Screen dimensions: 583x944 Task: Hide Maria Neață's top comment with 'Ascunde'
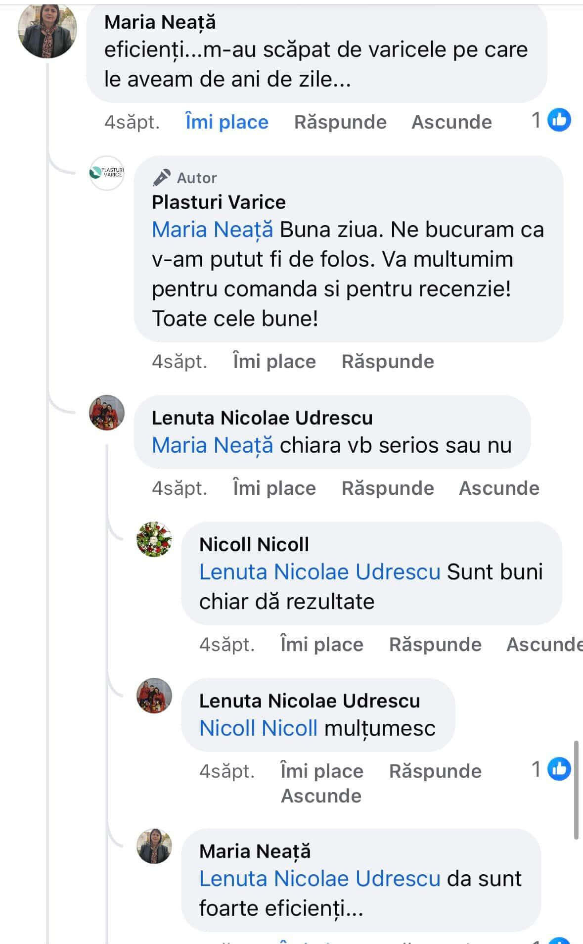[x=451, y=122]
